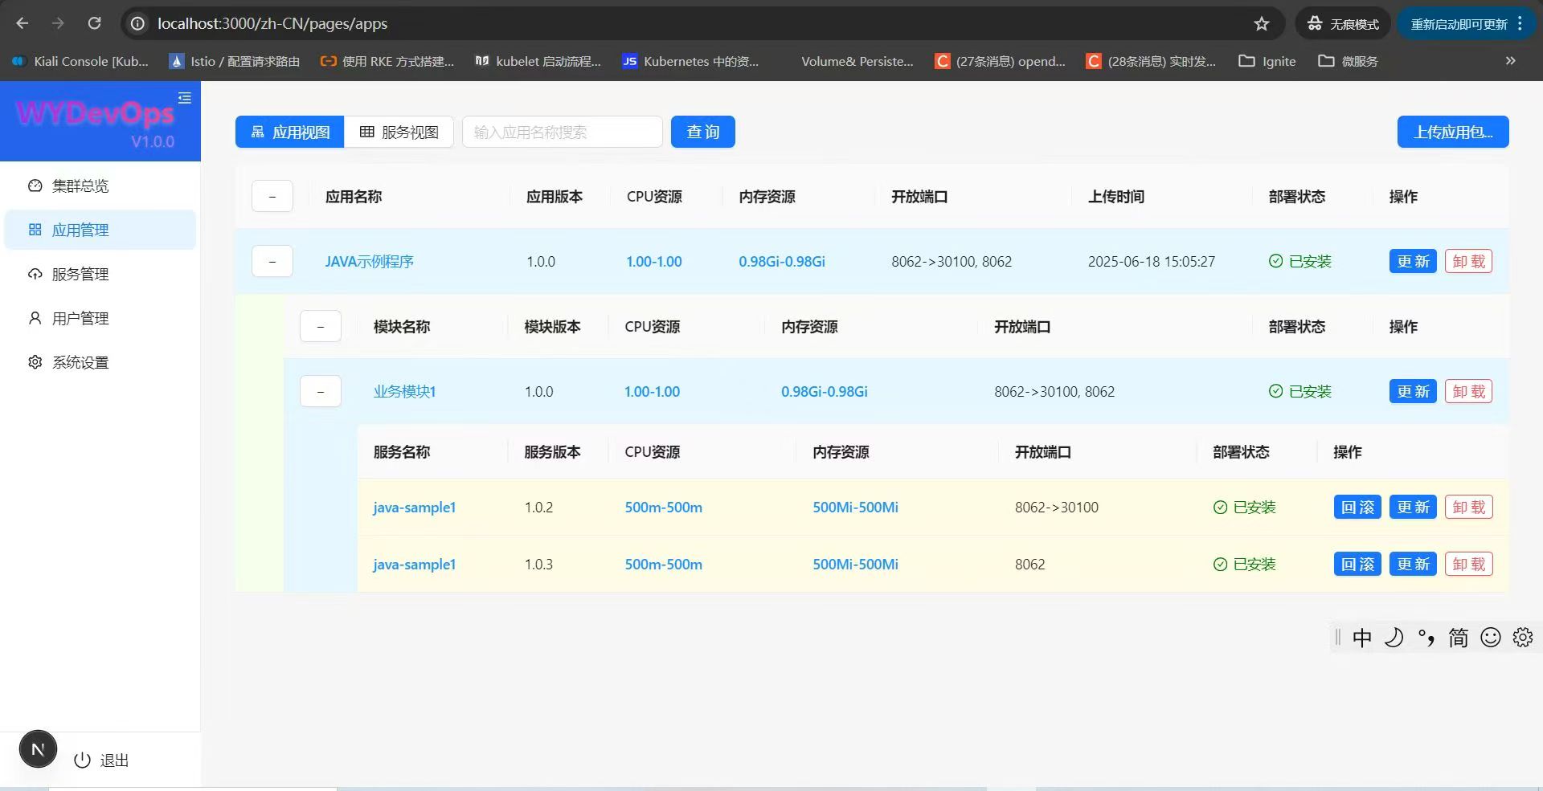The height and width of the screenshot is (791, 1543).
Task: Uninstall java-sample1 version 1.0.2
Action: (1468, 507)
